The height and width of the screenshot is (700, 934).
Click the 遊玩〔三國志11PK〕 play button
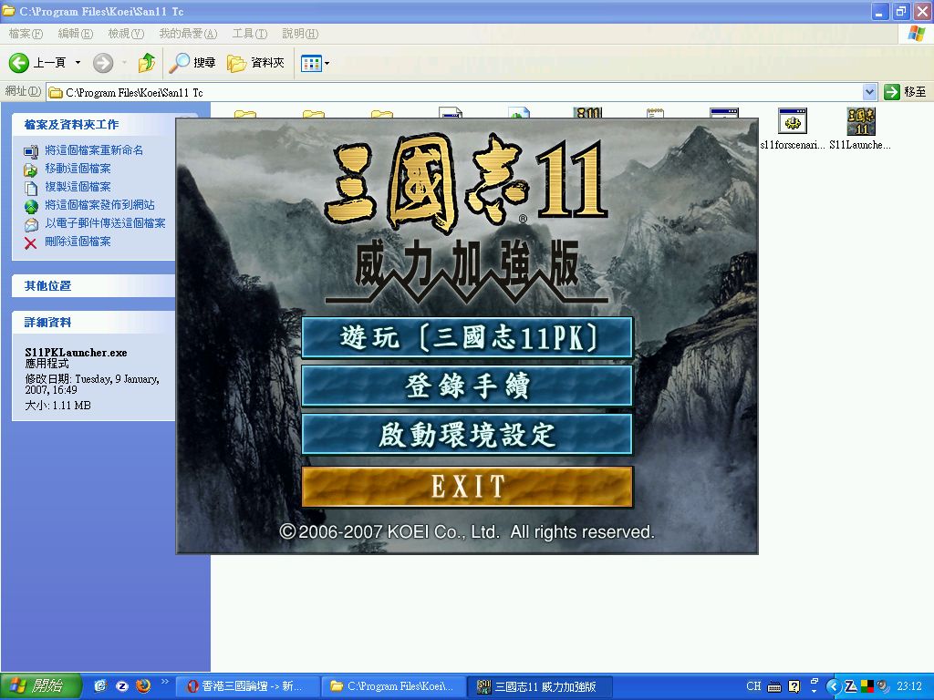467,337
